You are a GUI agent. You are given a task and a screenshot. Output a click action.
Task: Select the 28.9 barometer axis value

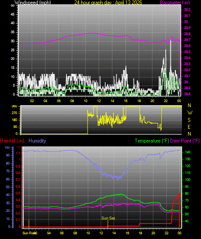coord(187,88)
